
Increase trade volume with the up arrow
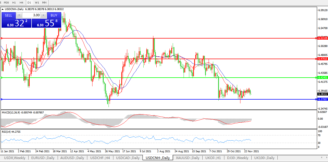pyautogui.click(x=43, y=15)
